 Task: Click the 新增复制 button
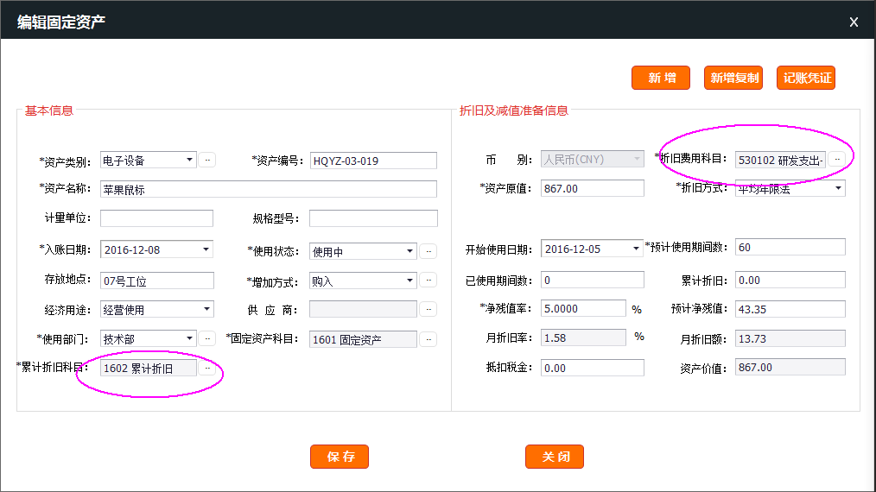(734, 78)
